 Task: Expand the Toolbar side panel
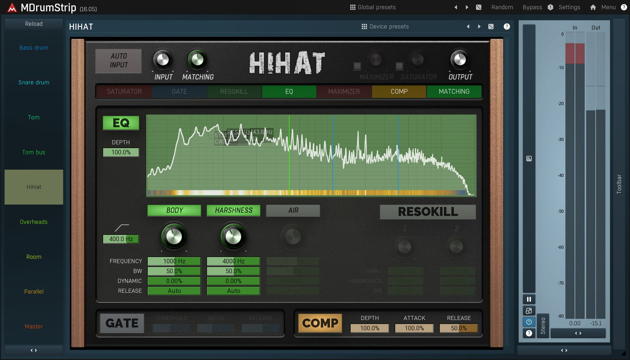(x=619, y=184)
